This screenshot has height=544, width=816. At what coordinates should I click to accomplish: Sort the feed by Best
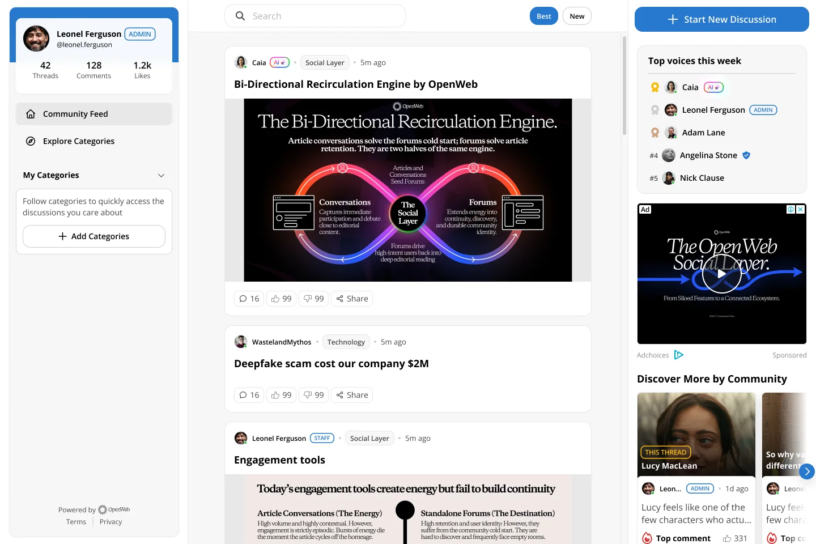click(544, 16)
